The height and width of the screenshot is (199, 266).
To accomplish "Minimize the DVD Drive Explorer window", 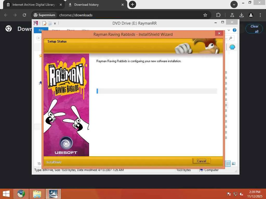I will 216,22.
